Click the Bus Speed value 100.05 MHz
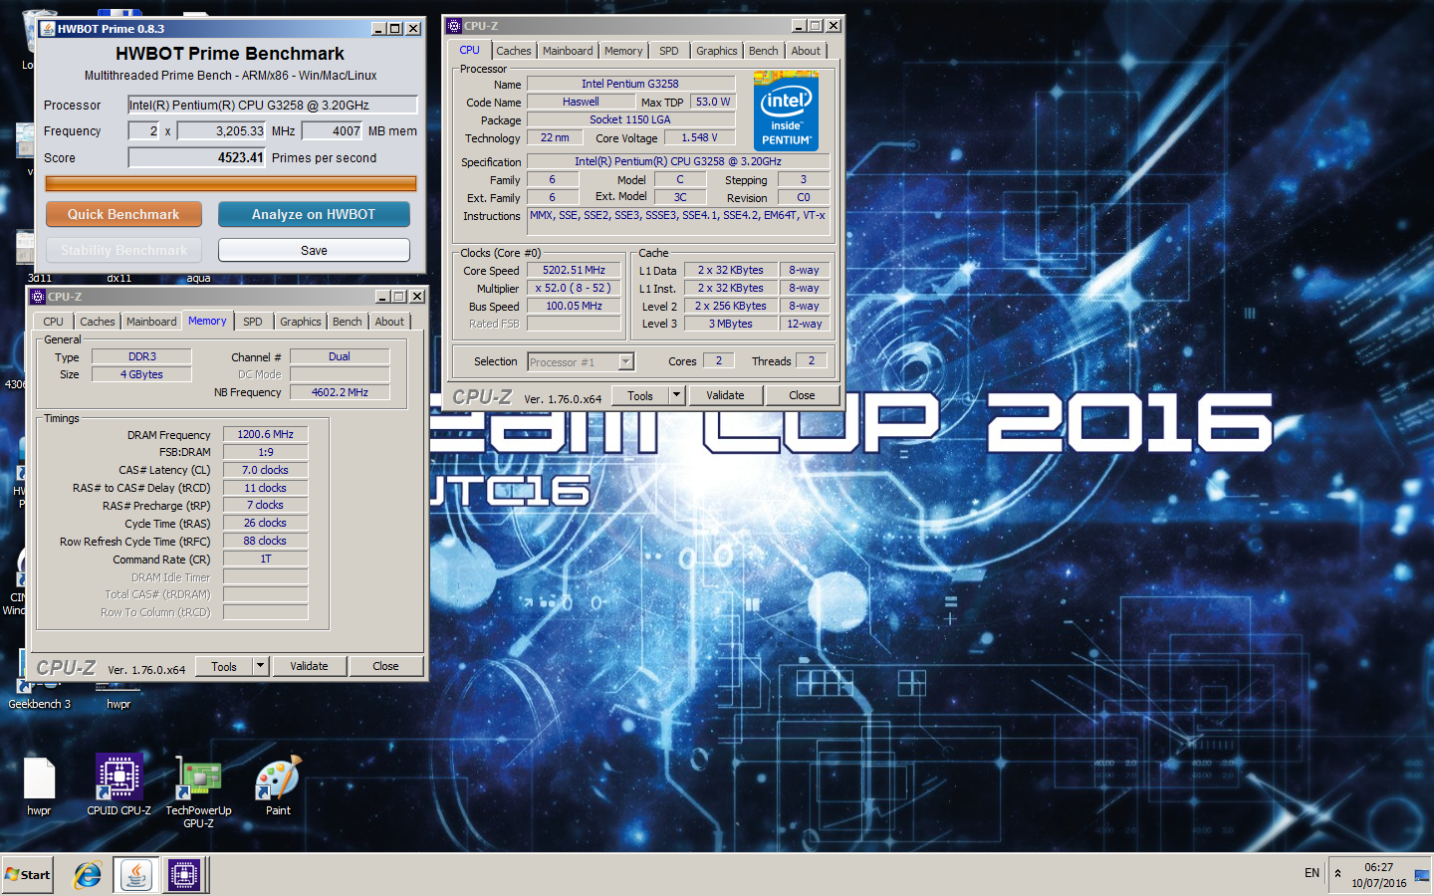 tap(574, 306)
